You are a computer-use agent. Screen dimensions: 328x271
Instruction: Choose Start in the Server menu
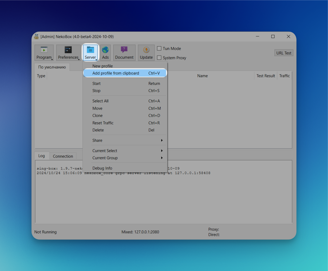[125, 84]
